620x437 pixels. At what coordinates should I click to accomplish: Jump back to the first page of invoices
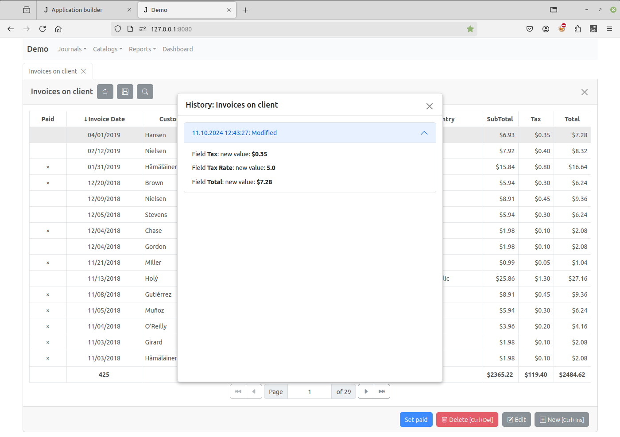(238, 391)
